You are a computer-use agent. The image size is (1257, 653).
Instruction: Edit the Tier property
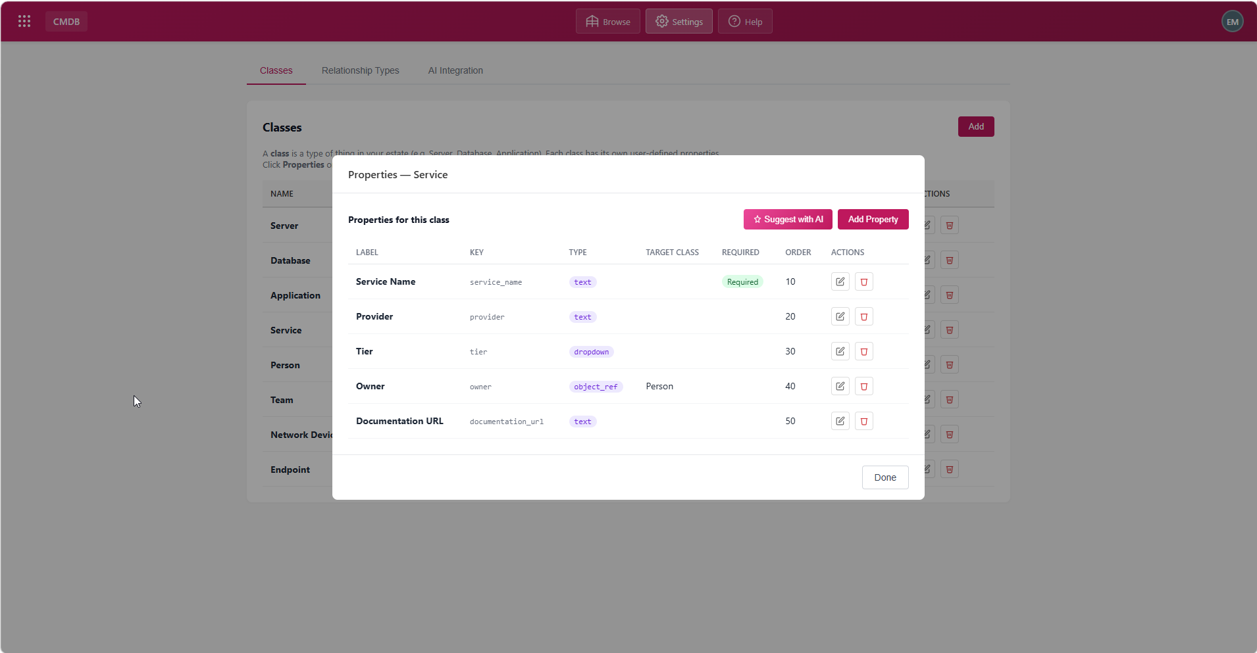840,351
